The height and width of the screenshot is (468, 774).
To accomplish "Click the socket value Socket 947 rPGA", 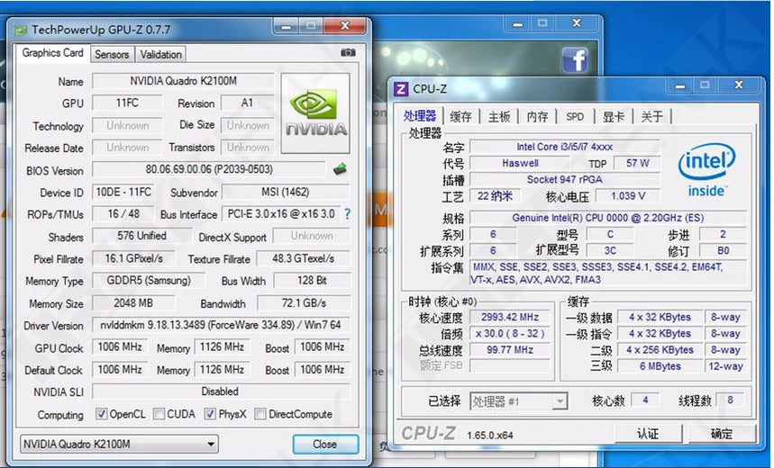I will (565, 179).
